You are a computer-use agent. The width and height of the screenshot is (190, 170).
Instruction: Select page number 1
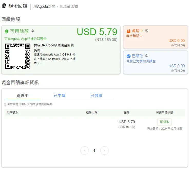[94, 151]
